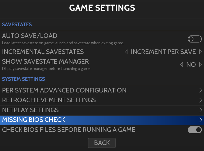Open Netplay Settings entry

(30, 110)
